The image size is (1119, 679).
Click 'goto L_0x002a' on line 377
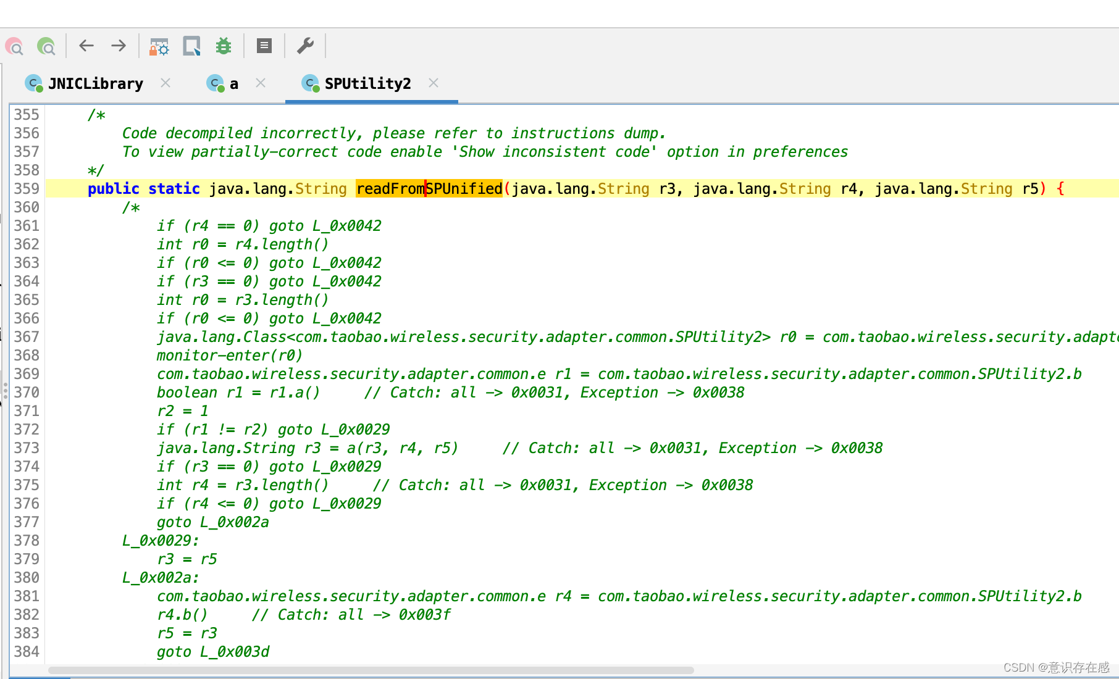[213, 522]
